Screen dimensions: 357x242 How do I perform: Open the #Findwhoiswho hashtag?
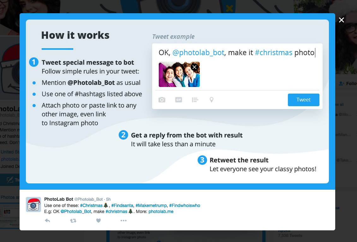(185, 205)
